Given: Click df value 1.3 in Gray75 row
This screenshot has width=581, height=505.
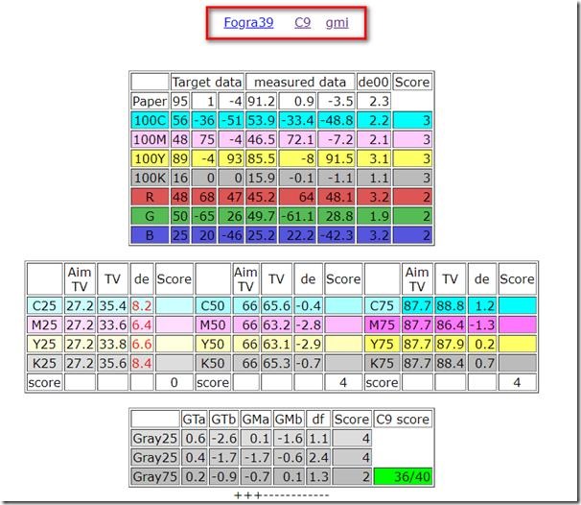Looking at the screenshot, I should (x=318, y=476).
